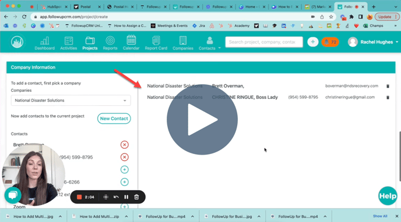Viewport: 401px width, 222px height.
Task: Play the video with the large play button
Action: click(202, 119)
